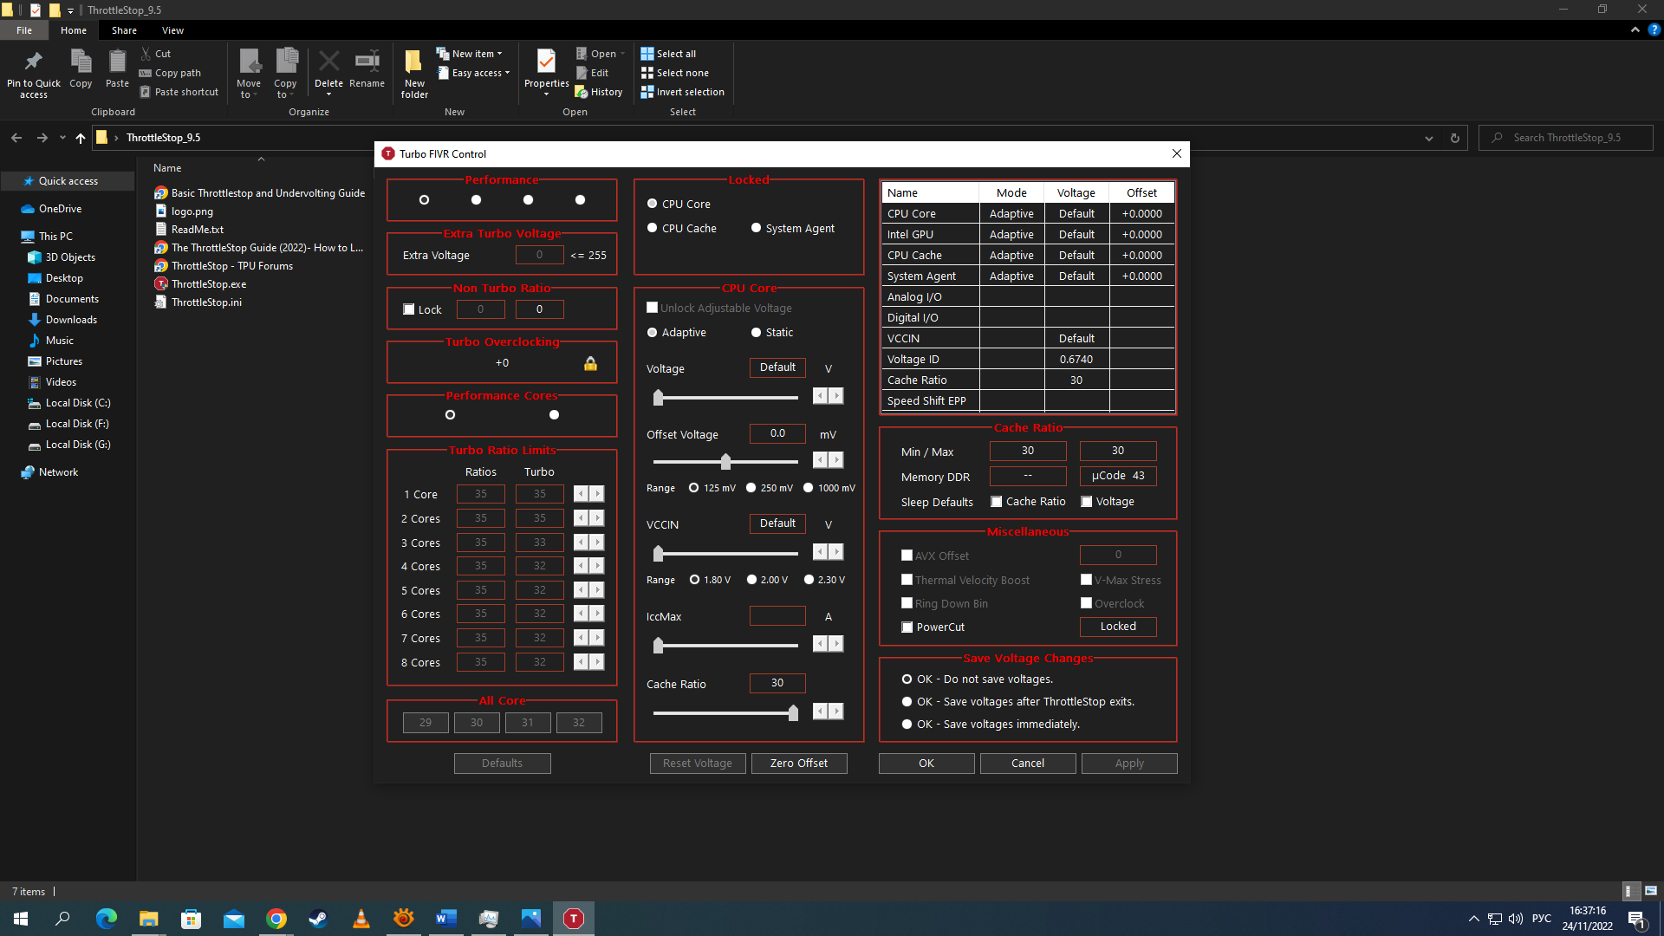
Task: Click the Cache Ratio slider thumb
Action: (793, 713)
